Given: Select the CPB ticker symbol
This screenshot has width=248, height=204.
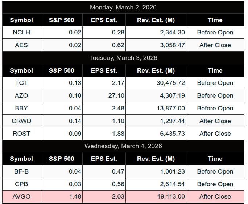Looking at the screenshot, I should (x=21, y=184).
